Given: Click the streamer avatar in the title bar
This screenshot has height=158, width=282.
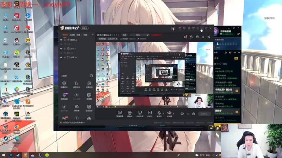Looking at the screenshot, I should [x=173, y=28].
